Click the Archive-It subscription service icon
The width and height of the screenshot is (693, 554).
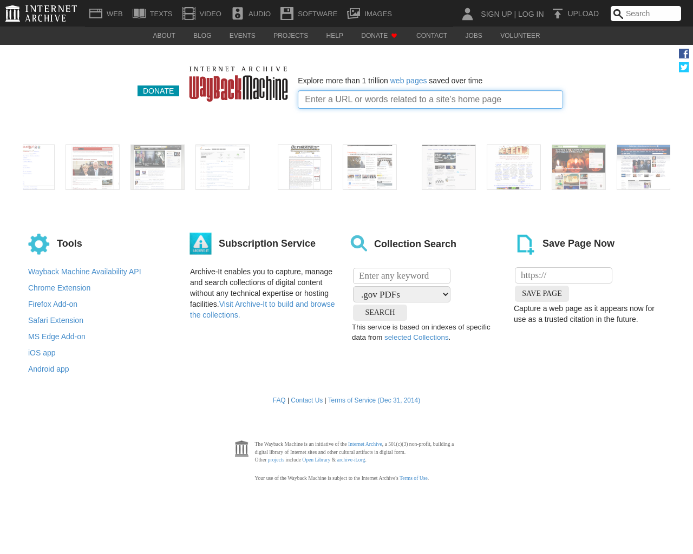pyautogui.click(x=200, y=243)
